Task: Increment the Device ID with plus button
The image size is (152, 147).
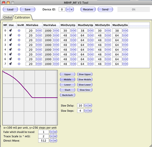Action: 72,9
